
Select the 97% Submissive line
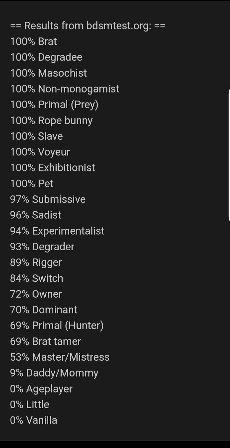48,199
